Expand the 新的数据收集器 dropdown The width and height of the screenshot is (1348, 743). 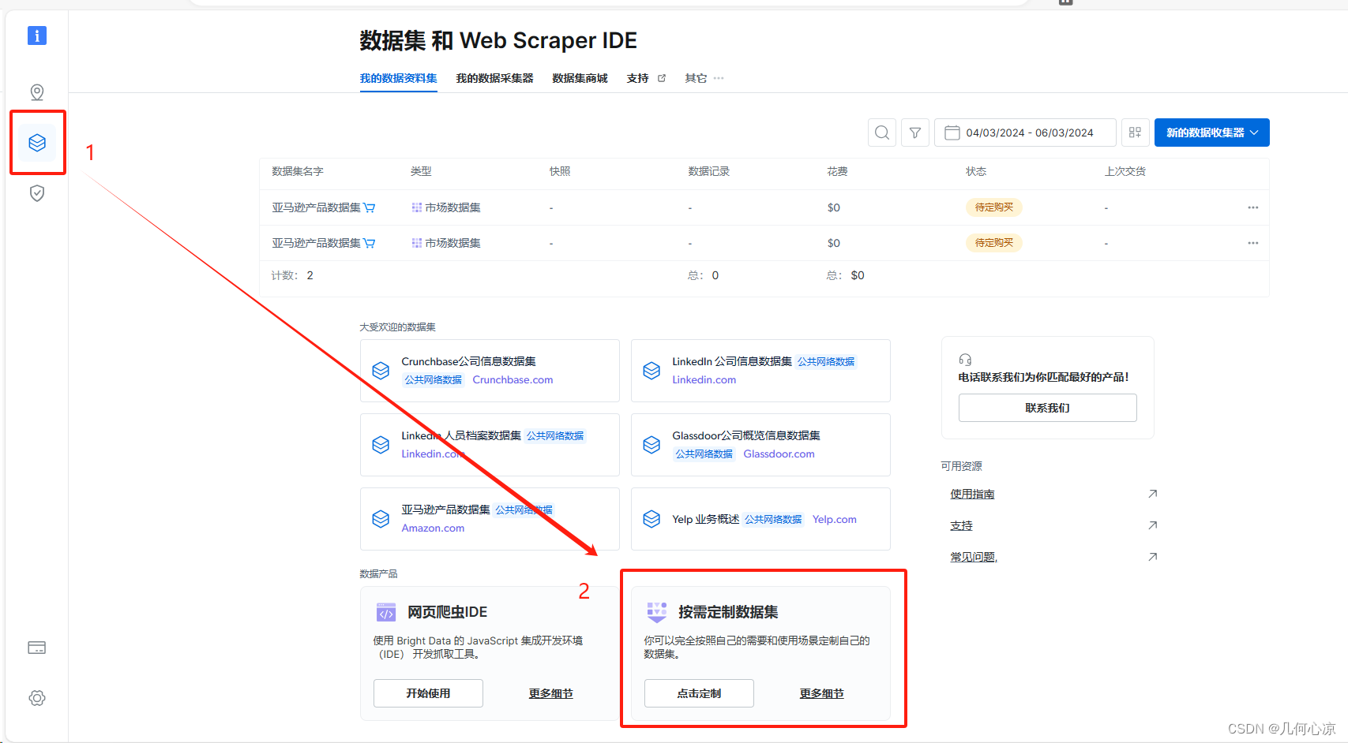[1212, 133]
